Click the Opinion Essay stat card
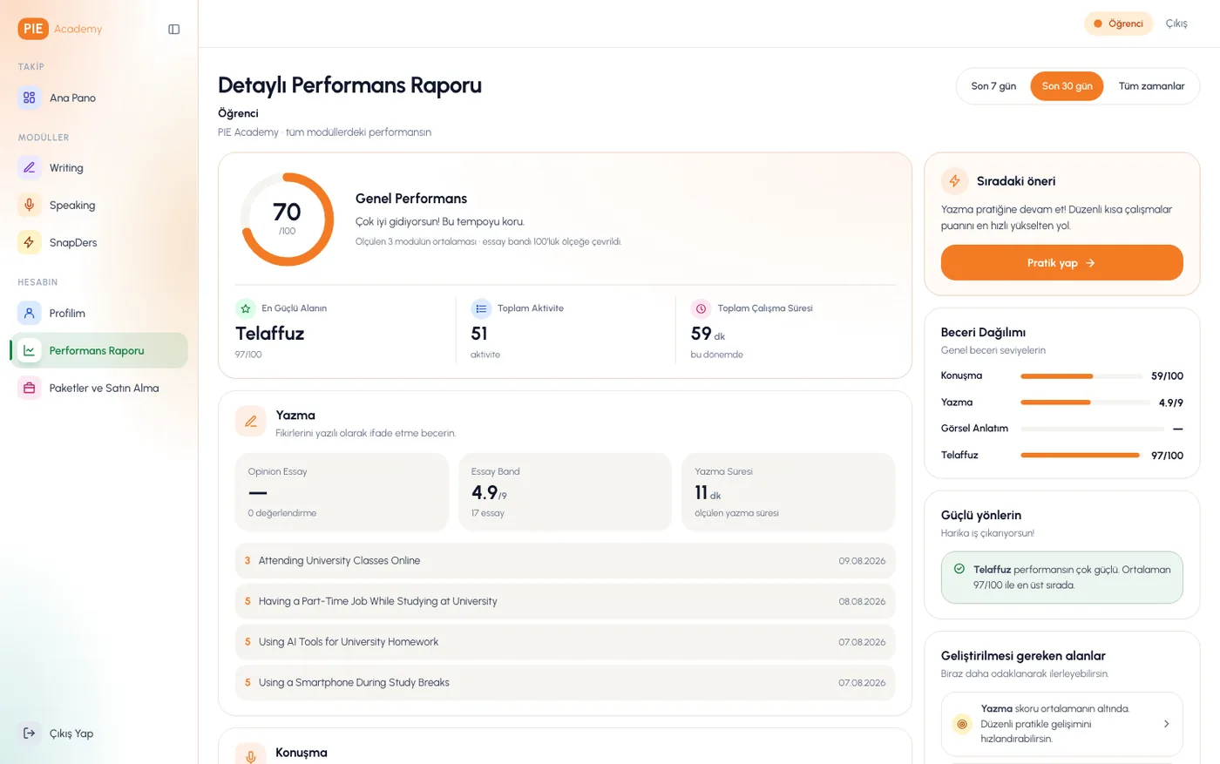Image resolution: width=1220 pixels, height=764 pixels. click(x=342, y=492)
